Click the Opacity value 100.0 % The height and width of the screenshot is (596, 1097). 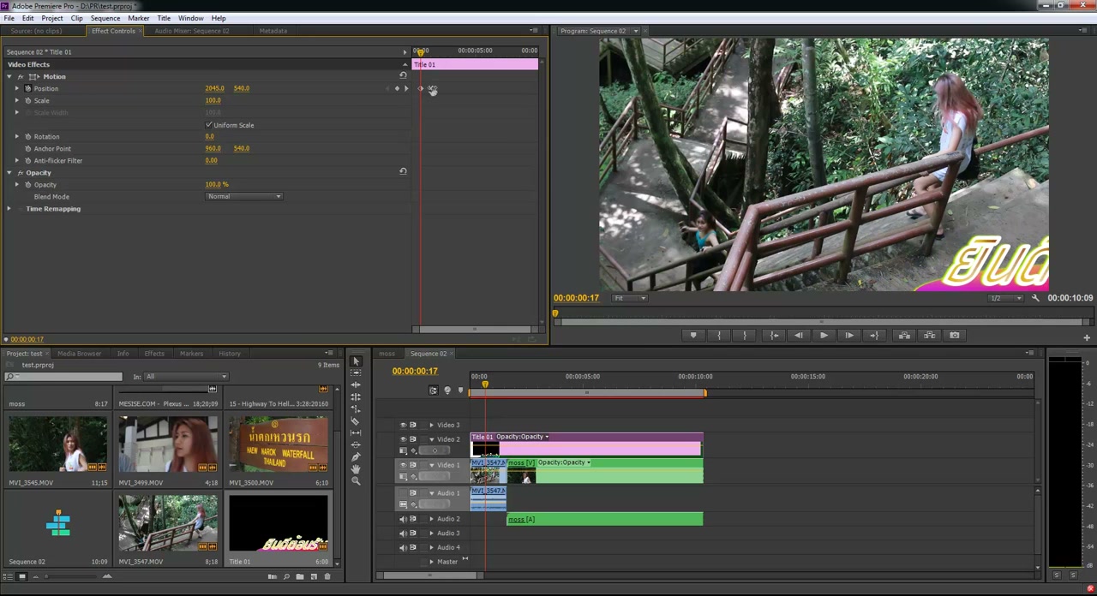point(217,185)
